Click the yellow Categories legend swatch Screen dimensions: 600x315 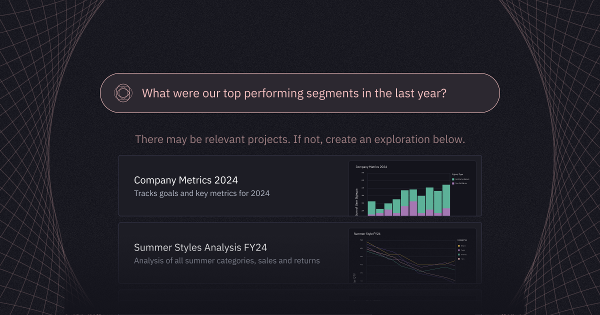click(459, 246)
